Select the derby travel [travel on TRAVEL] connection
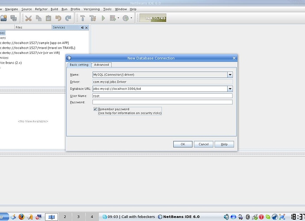This screenshot has width=305, height=221. (x=38, y=48)
